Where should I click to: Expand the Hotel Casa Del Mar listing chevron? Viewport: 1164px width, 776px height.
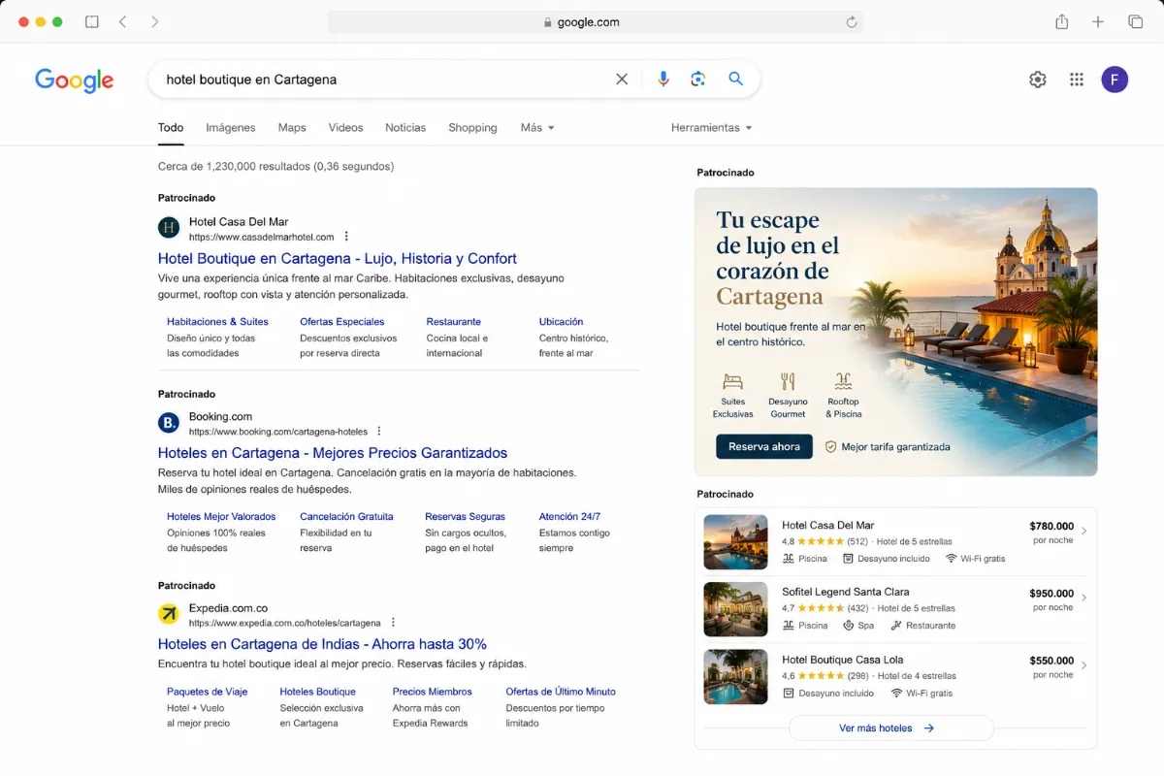(x=1083, y=532)
